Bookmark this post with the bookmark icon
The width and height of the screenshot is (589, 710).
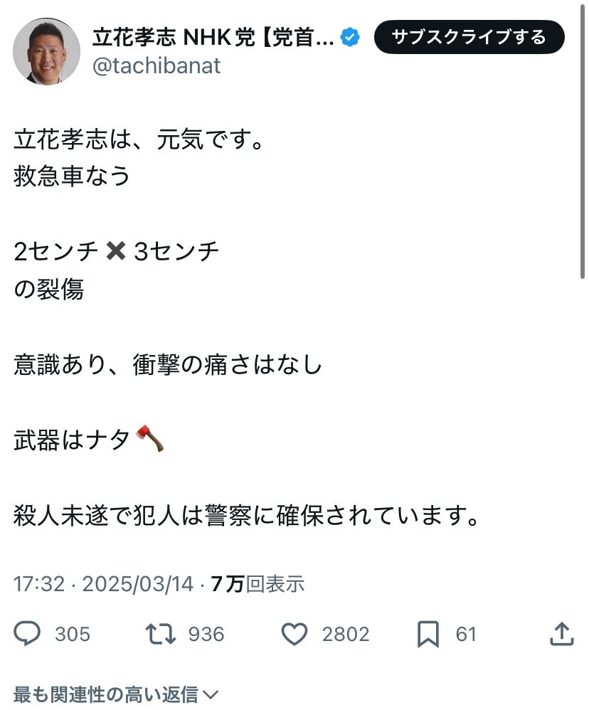coord(428,635)
